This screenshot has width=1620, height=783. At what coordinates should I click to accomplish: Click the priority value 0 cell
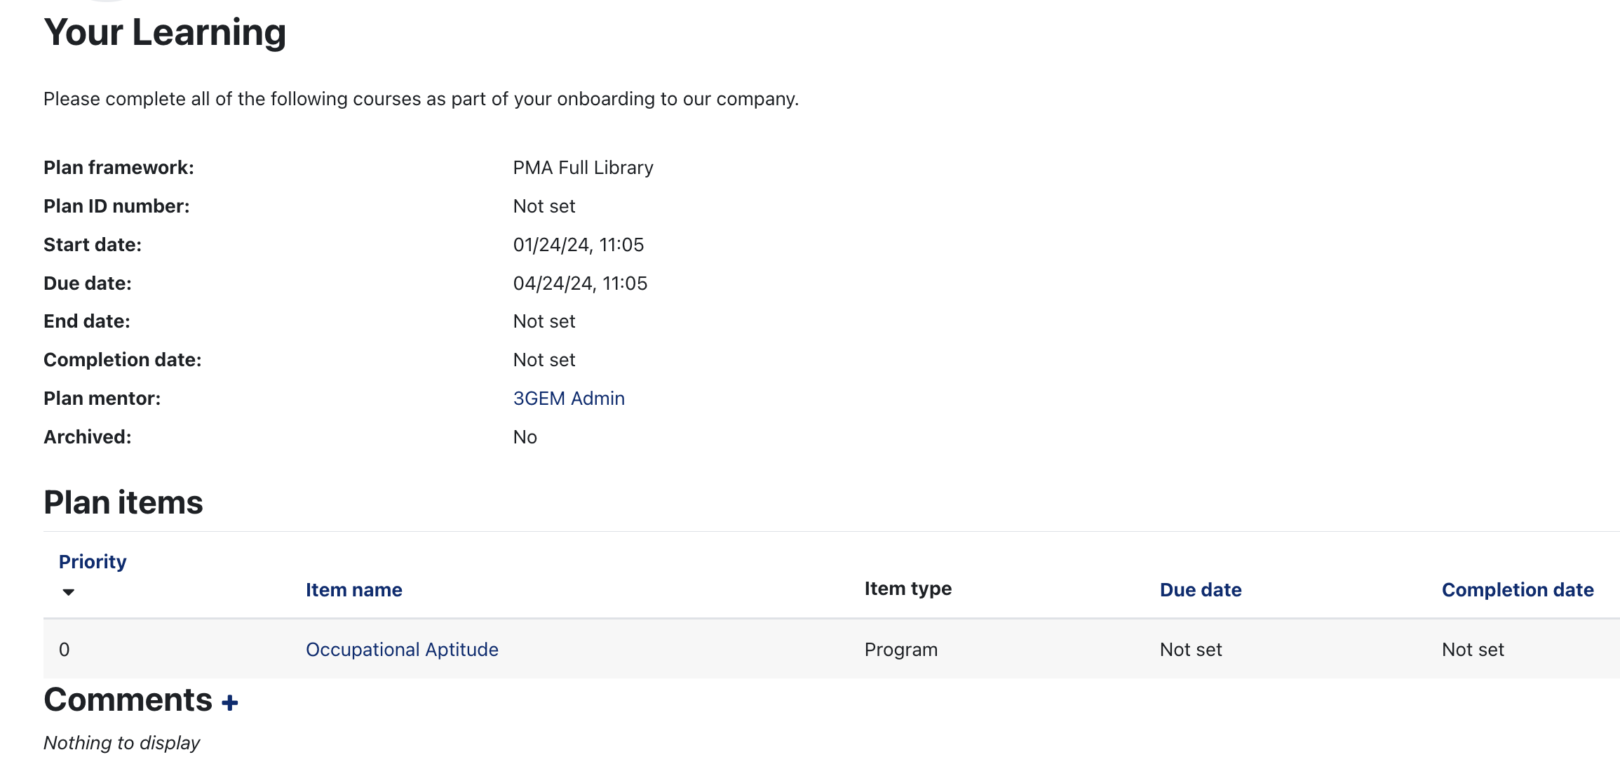pyautogui.click(x=65, y=650)
